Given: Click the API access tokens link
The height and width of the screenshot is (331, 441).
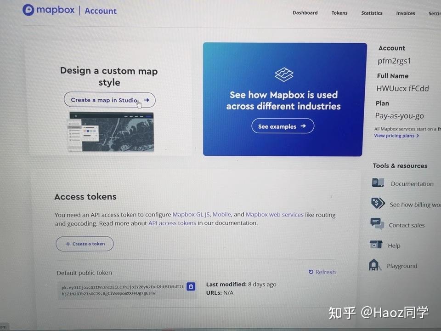Looking at the screenshot, I should coord(172,223).
